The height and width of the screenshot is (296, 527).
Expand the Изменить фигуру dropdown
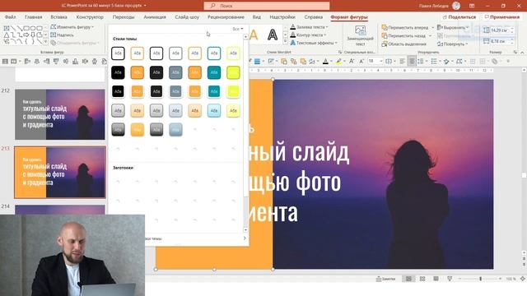[72, 27]
